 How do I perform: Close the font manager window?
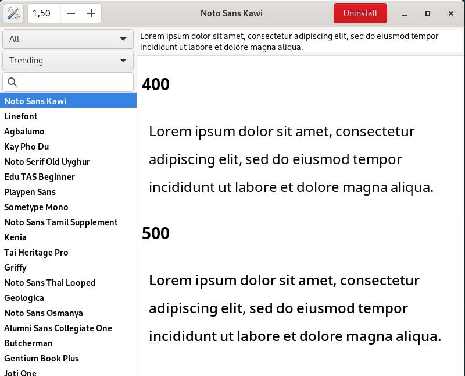[451, 13]
